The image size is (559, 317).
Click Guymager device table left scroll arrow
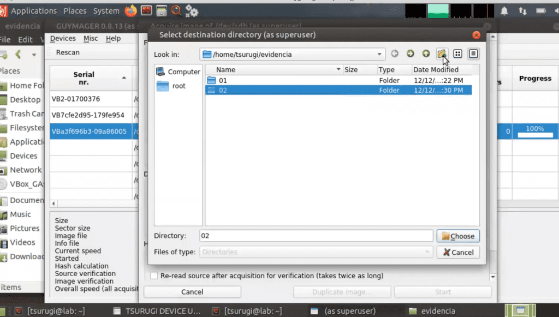click(53, 204)
